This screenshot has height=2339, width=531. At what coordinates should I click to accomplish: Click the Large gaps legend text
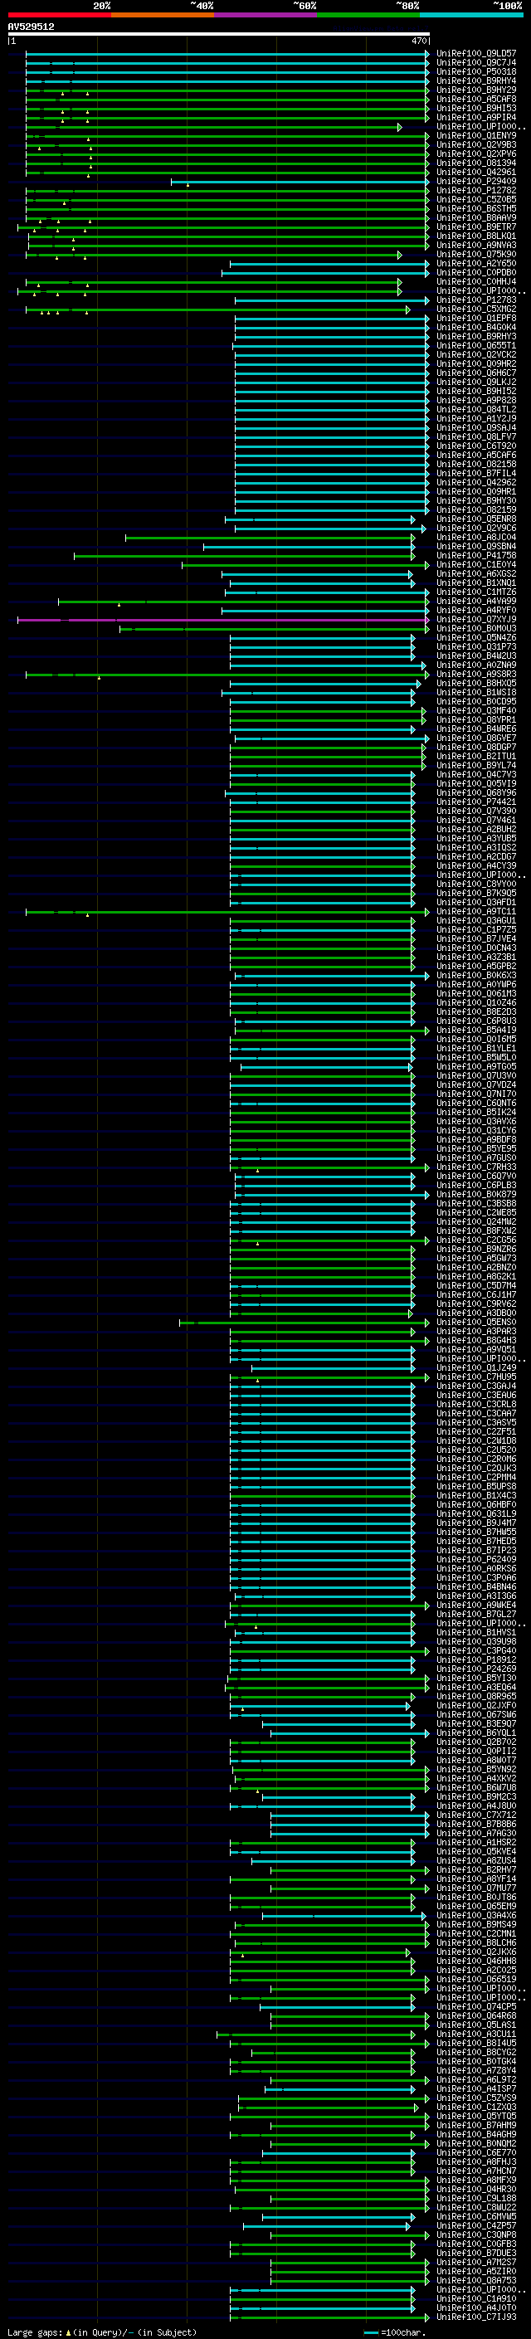[x=102, y=2332]
